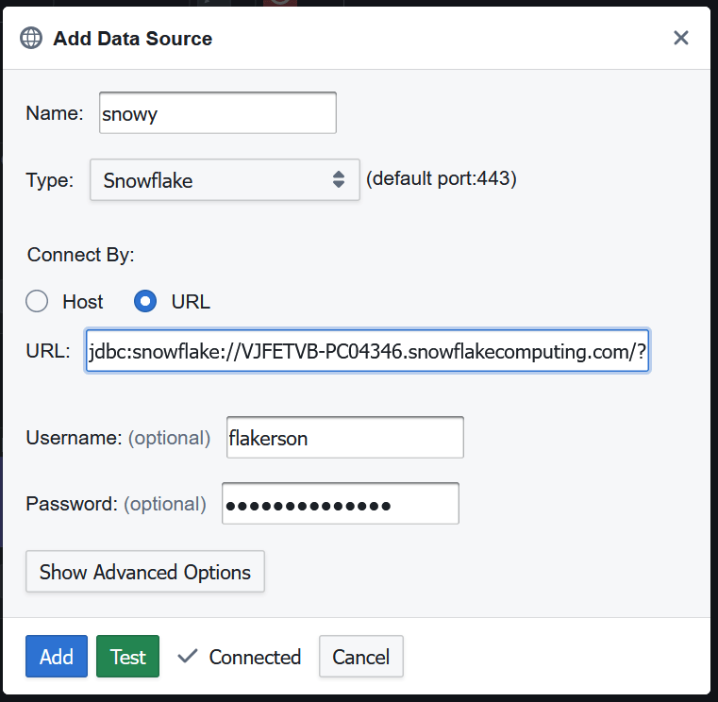
Task: Select the URL radio button
Action: click(x=145, y=302)
